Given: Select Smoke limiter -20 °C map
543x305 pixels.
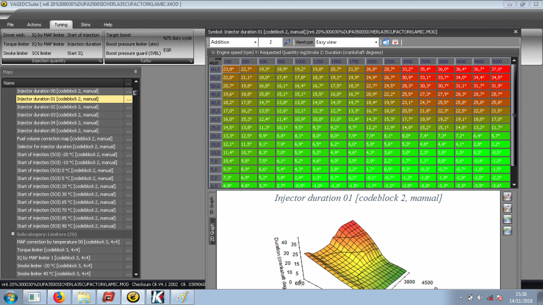Looking at the screenshot, I should [x=70, y=266].
